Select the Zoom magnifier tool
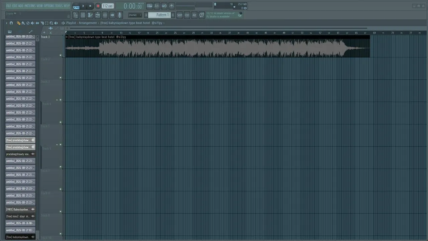 coord(51,23)
